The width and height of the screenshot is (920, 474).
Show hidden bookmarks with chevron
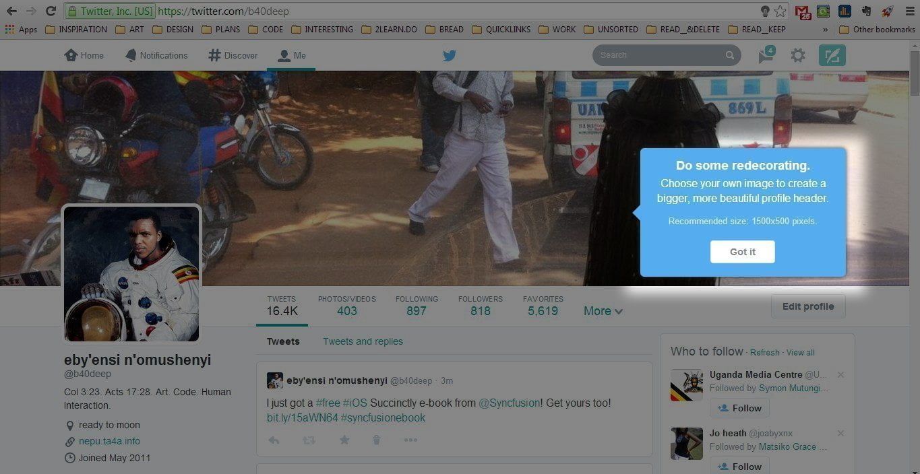tap(825, 30)
